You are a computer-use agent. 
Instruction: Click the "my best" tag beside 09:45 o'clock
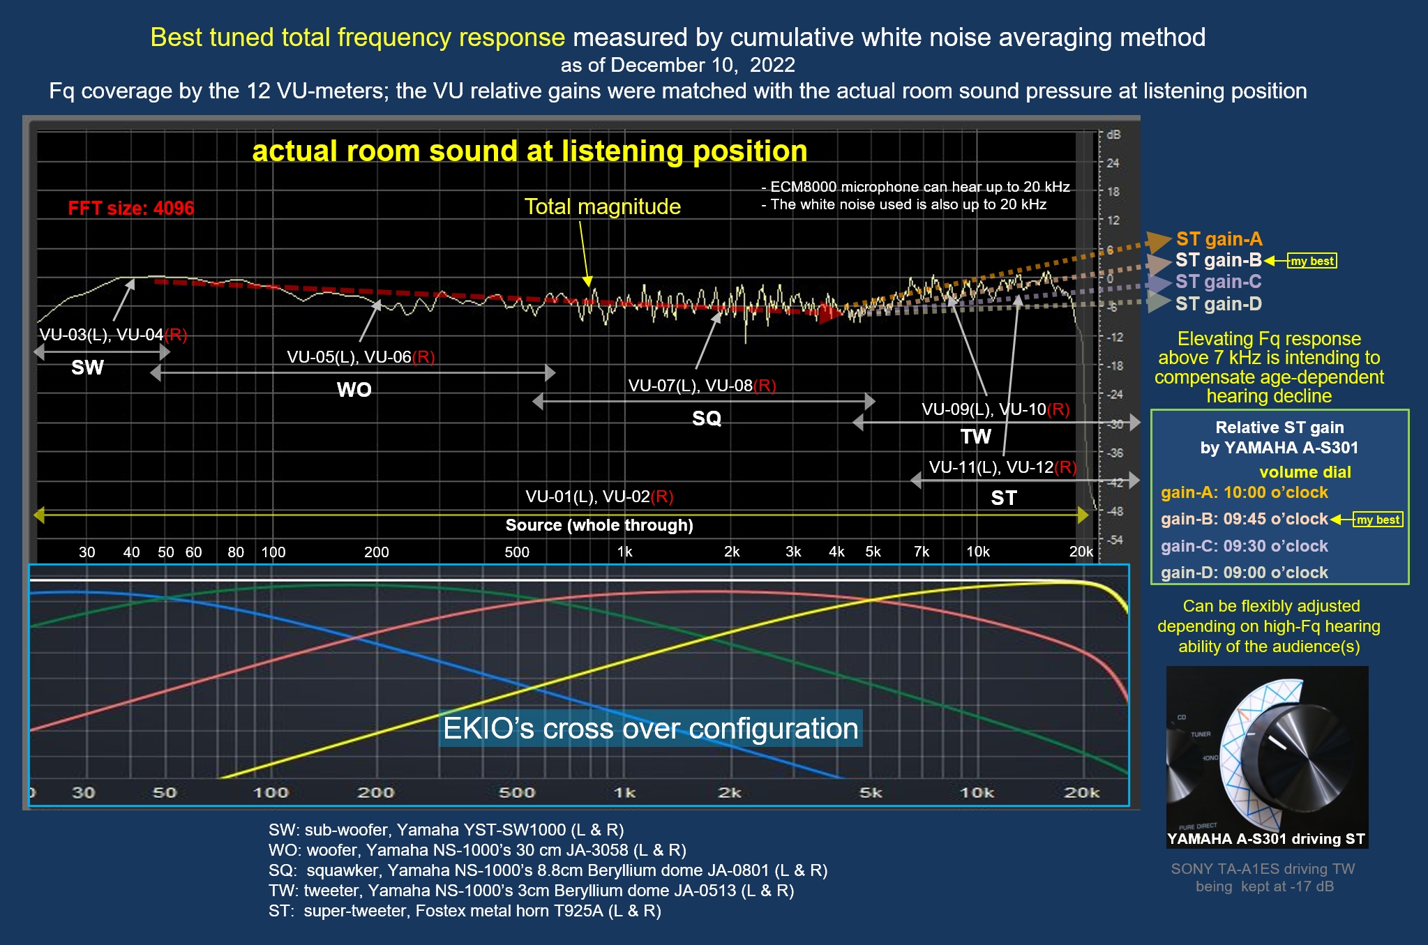(1378, 520)
